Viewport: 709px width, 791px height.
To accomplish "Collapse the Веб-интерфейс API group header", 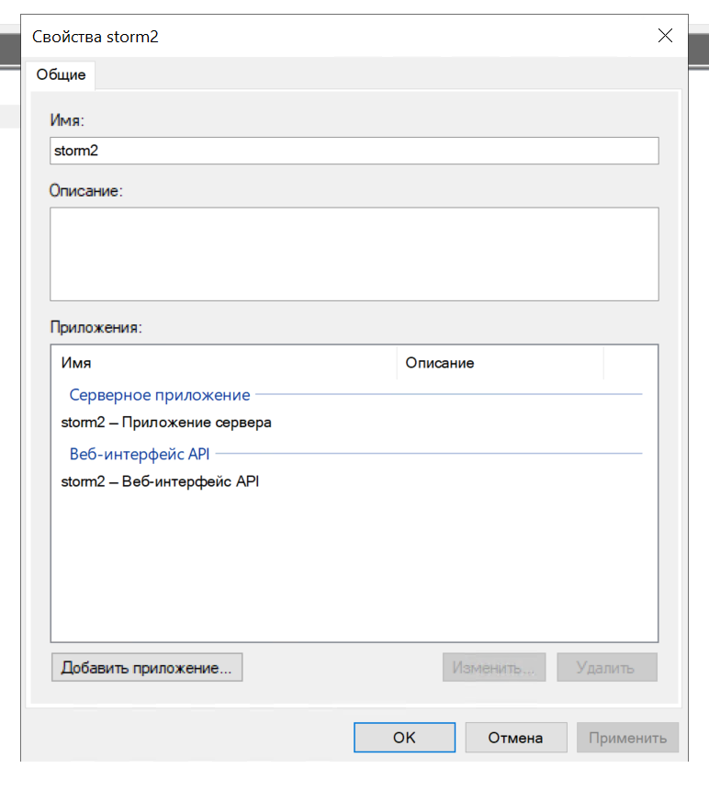I will pos(141,453).
